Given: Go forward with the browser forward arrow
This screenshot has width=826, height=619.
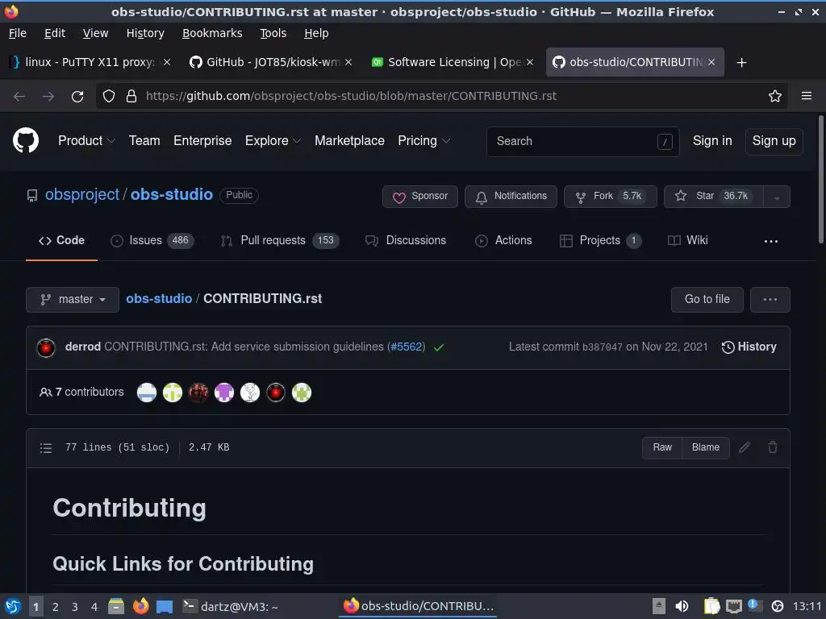Looking at the screenshot, I should [48, 97].
